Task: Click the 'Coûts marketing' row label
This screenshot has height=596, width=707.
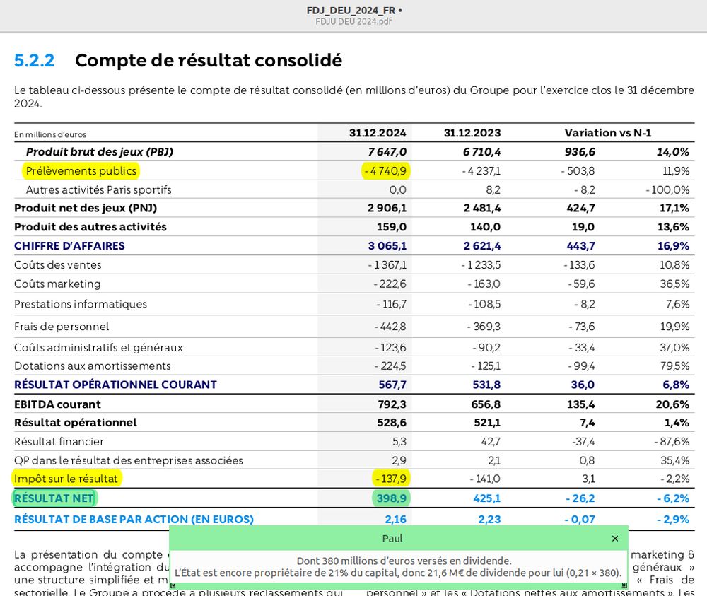Action: pos(57,284)
